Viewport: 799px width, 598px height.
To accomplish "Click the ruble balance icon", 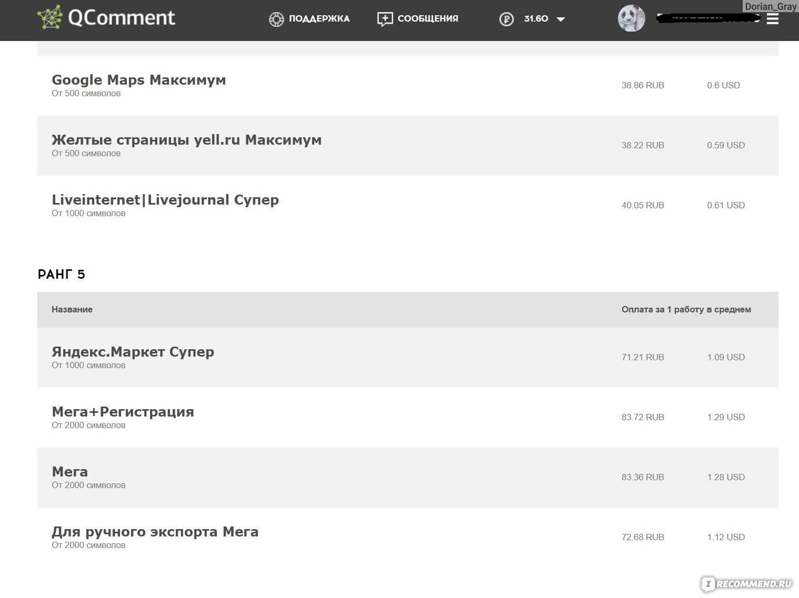I will click(506, 19).
